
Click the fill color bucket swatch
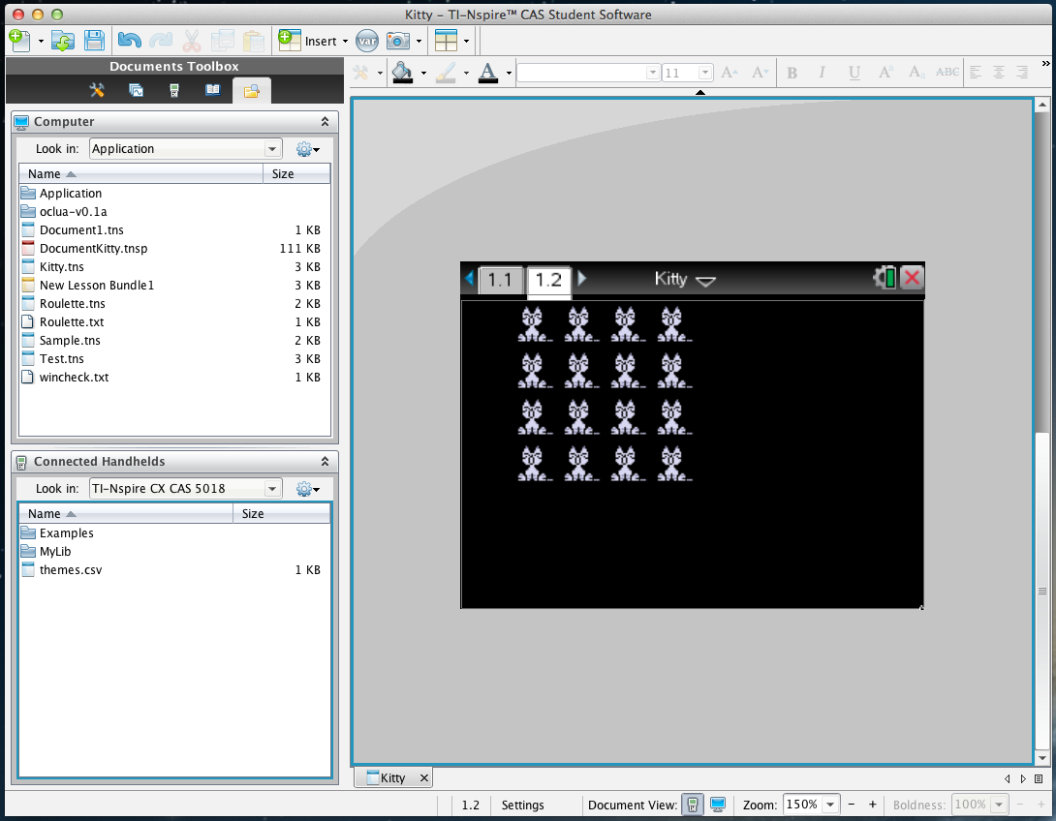(x=402, y=73)
